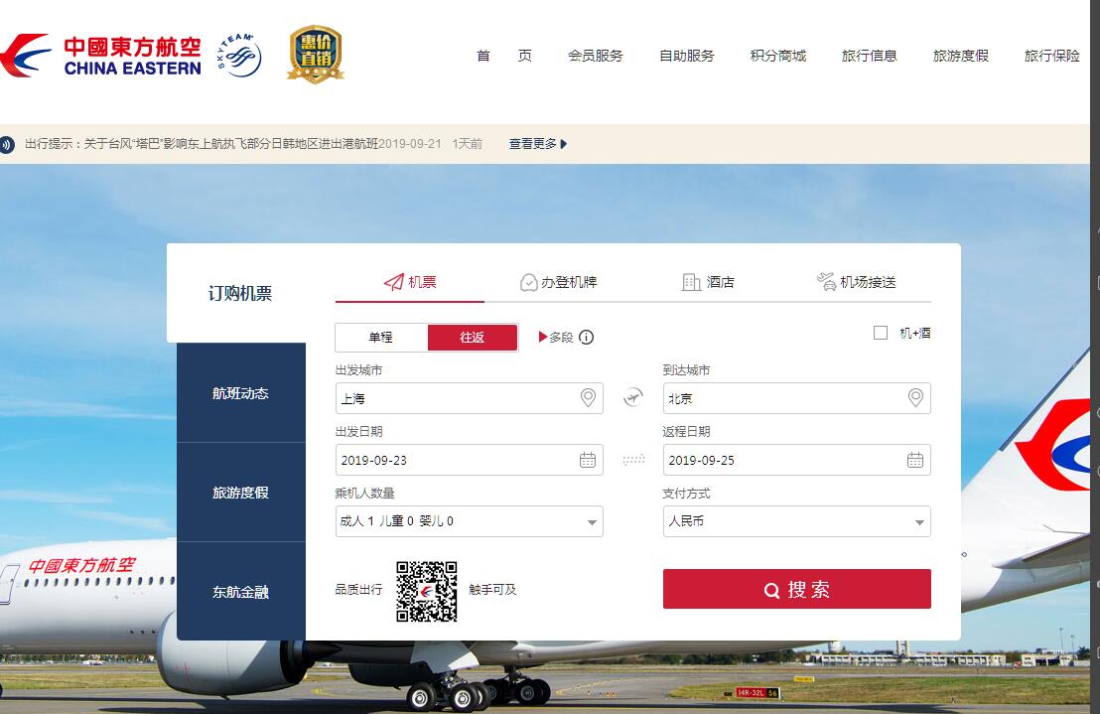Click the 出发城市 input field showing 上海
Image resolution: width=1100 pixels, height=714 pixels.
[x=457, y=398]
